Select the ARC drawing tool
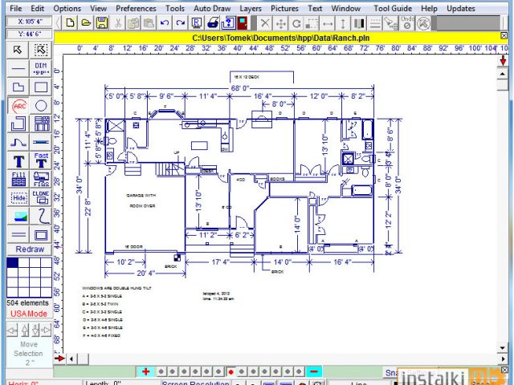The width and height of the screenshot is (514, 385). pyautogui.click(x=18, y=106)
